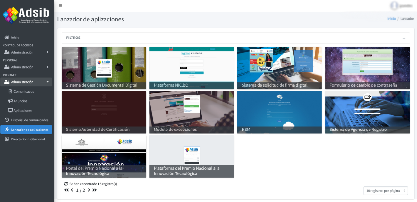Screen dimensions: 417x202
Task: Go to previous page with left chevron
Action: coord(72,190)
